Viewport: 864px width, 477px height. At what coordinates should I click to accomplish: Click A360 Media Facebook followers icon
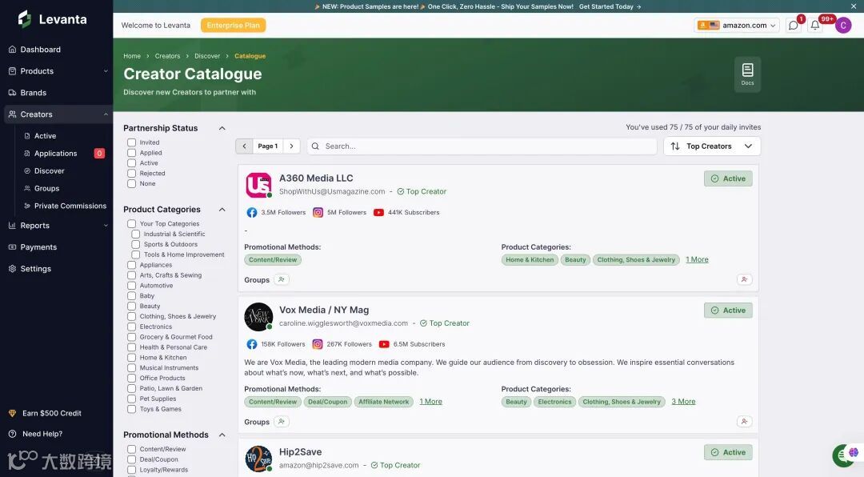click(252, 212)
